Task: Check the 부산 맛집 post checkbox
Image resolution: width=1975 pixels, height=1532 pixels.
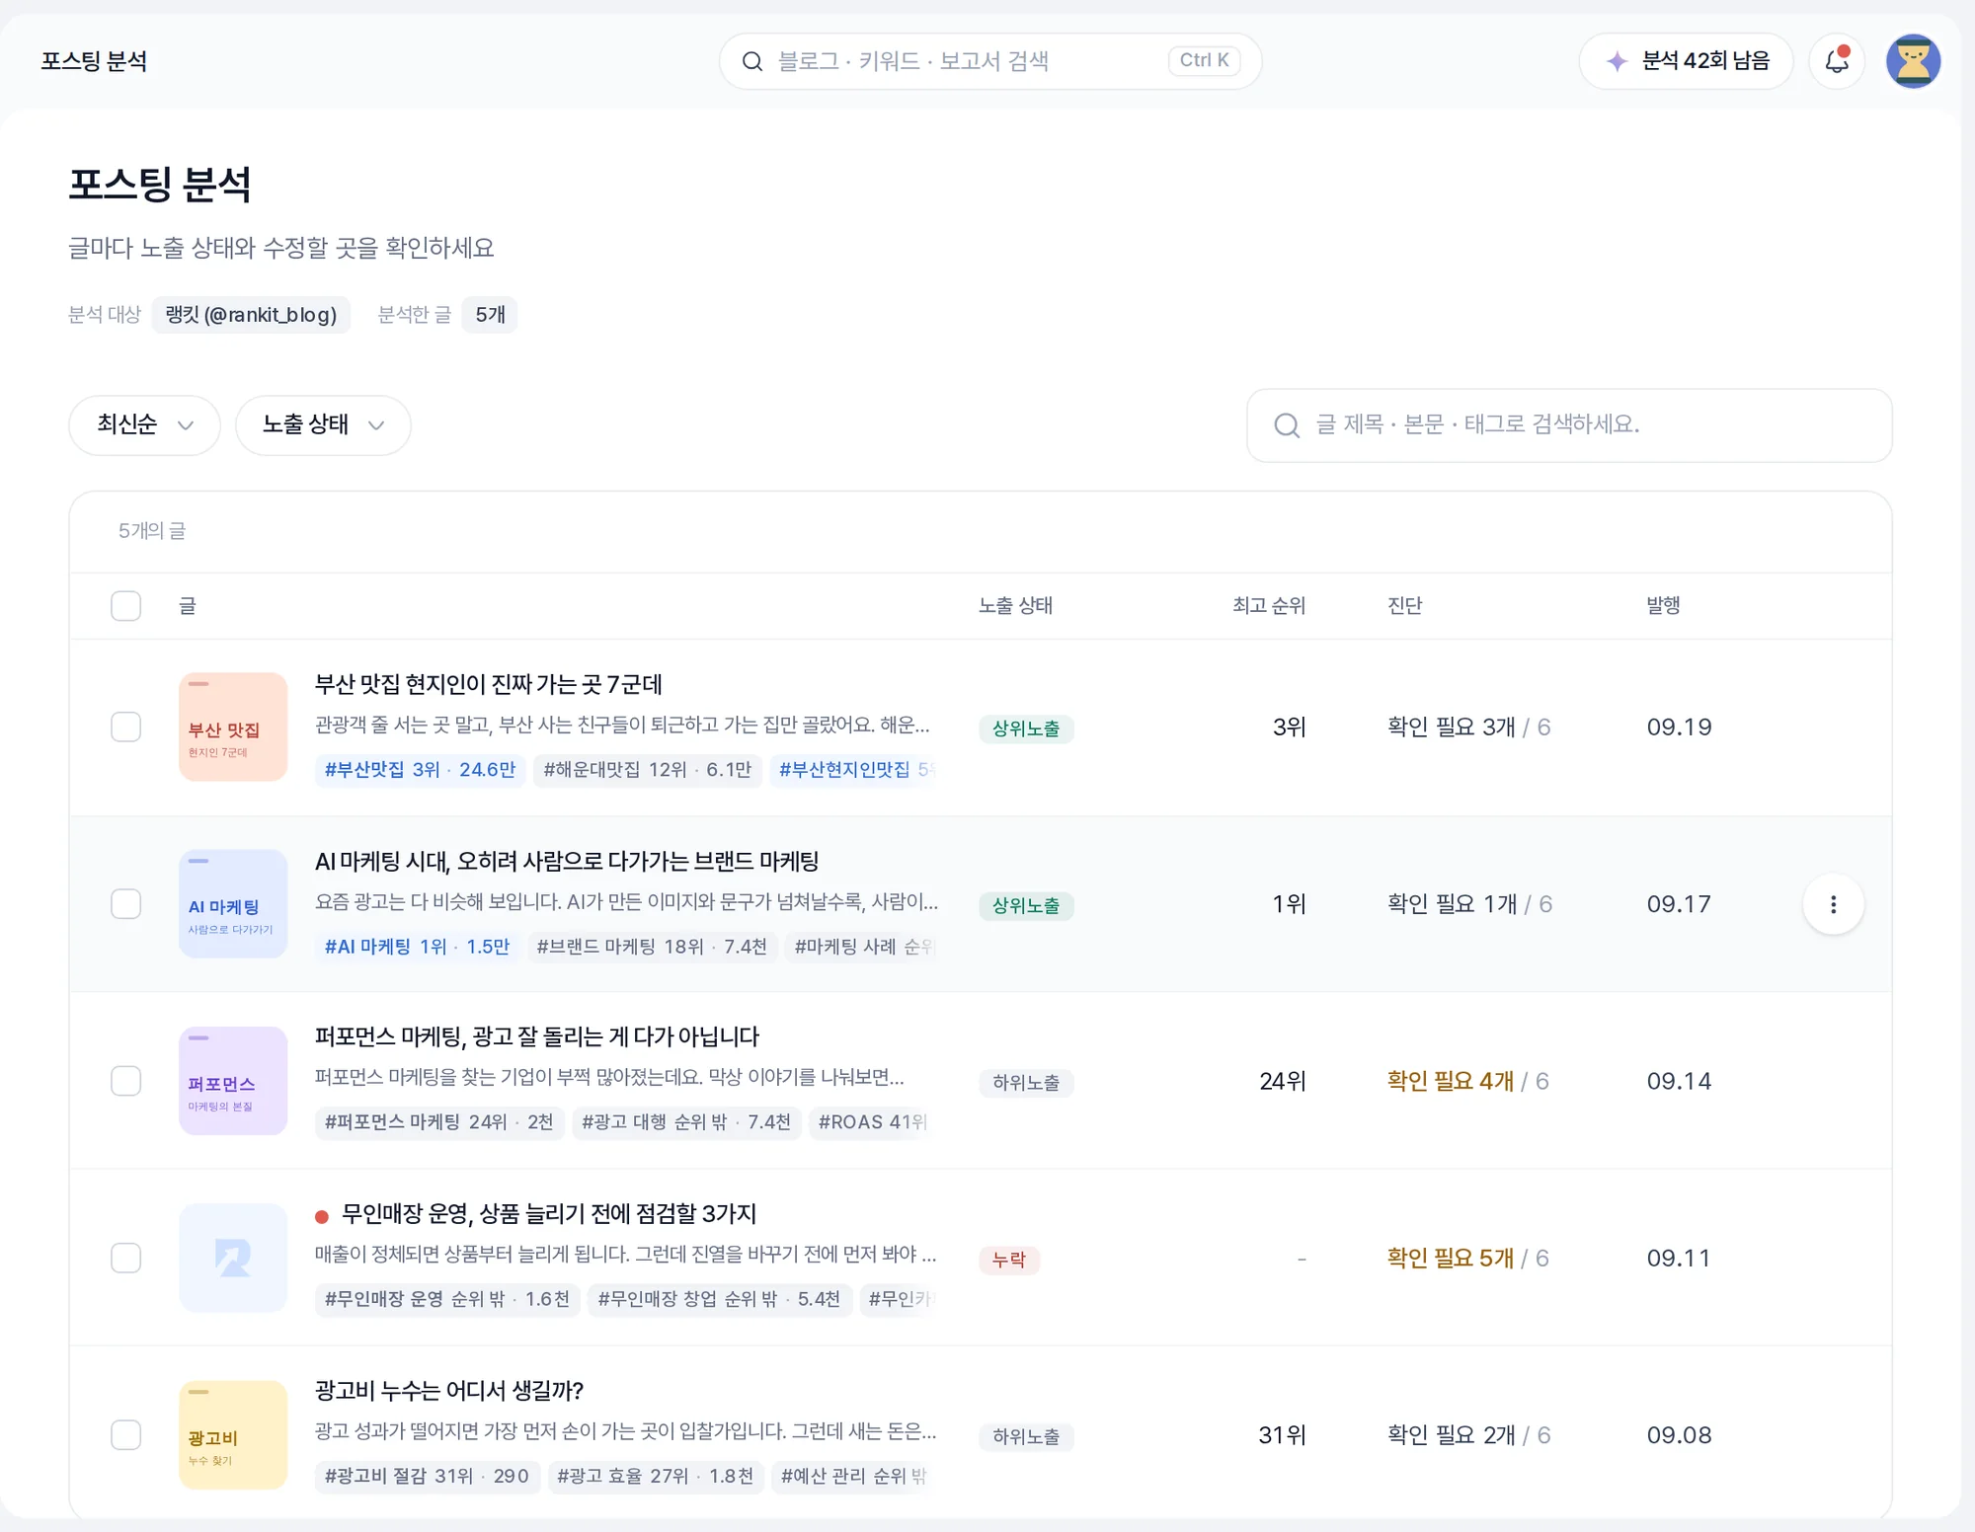Action: (x=125, y=728)
